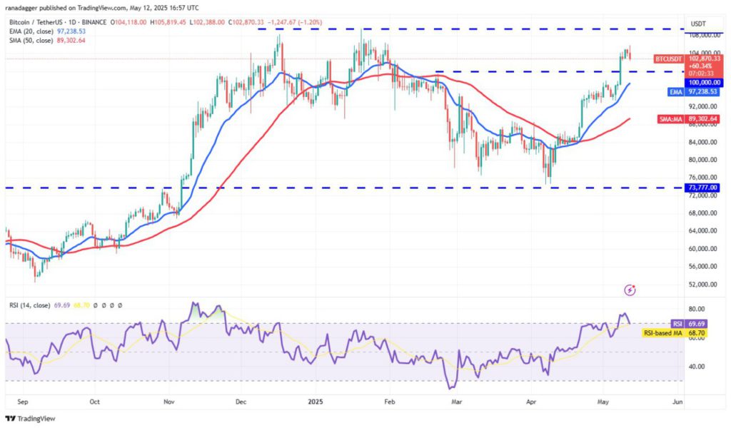Click the May label on the time axis
Image resolution: width=731 pixels, height=428 pixels.
pyautogui.click(x=603, y=402)
